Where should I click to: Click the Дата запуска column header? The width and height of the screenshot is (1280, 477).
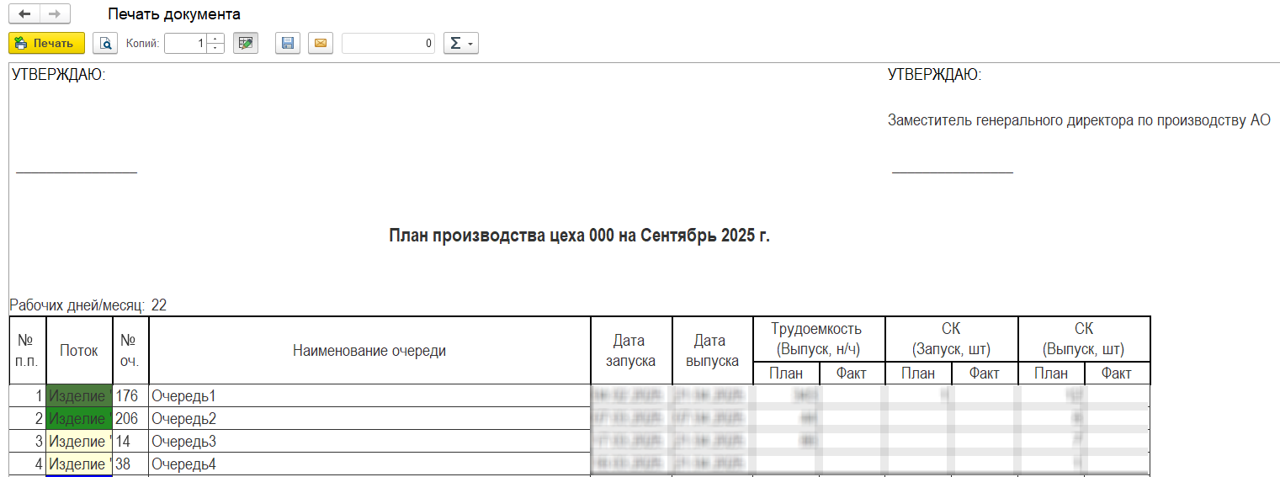[x=631, y=351]
